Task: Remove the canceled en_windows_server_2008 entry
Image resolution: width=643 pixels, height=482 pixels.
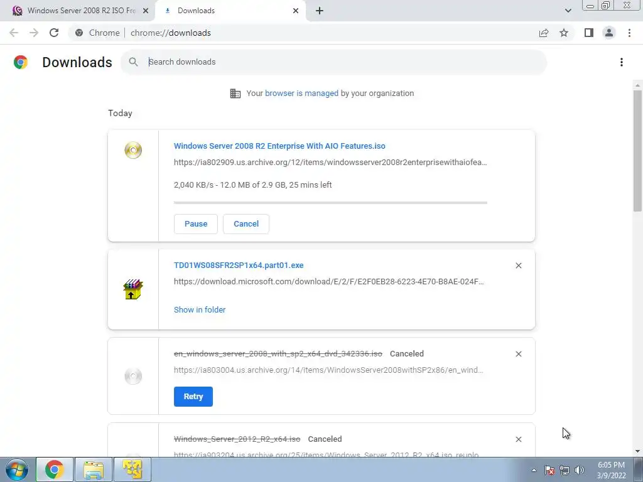Action: click(518, 354)
